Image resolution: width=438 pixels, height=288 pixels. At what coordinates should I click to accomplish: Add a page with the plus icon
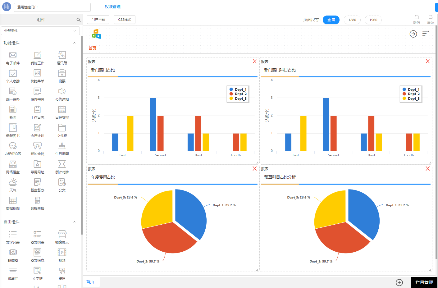pos(399,282)
